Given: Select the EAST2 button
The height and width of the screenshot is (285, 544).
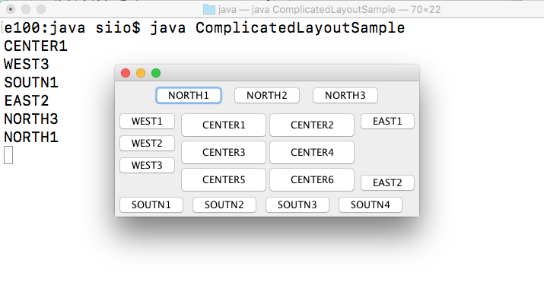Looking at the screenshot, I should pyautogui.click(x=387, y=182).
